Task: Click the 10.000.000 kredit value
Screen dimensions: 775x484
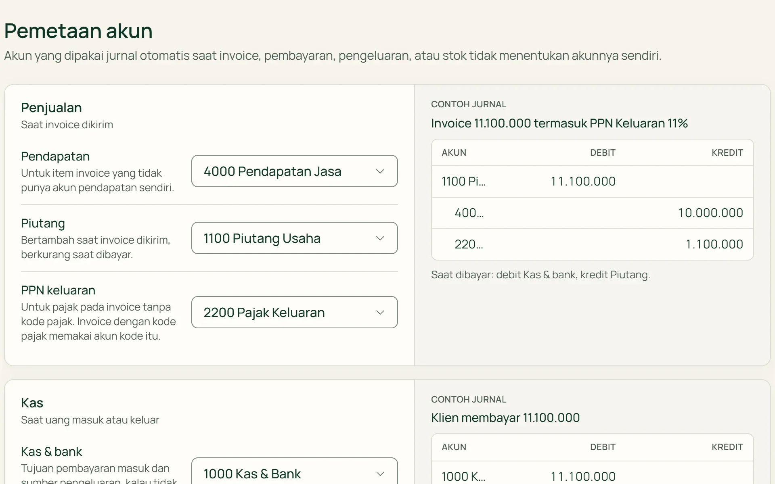Action: click(x=710, y=213)
